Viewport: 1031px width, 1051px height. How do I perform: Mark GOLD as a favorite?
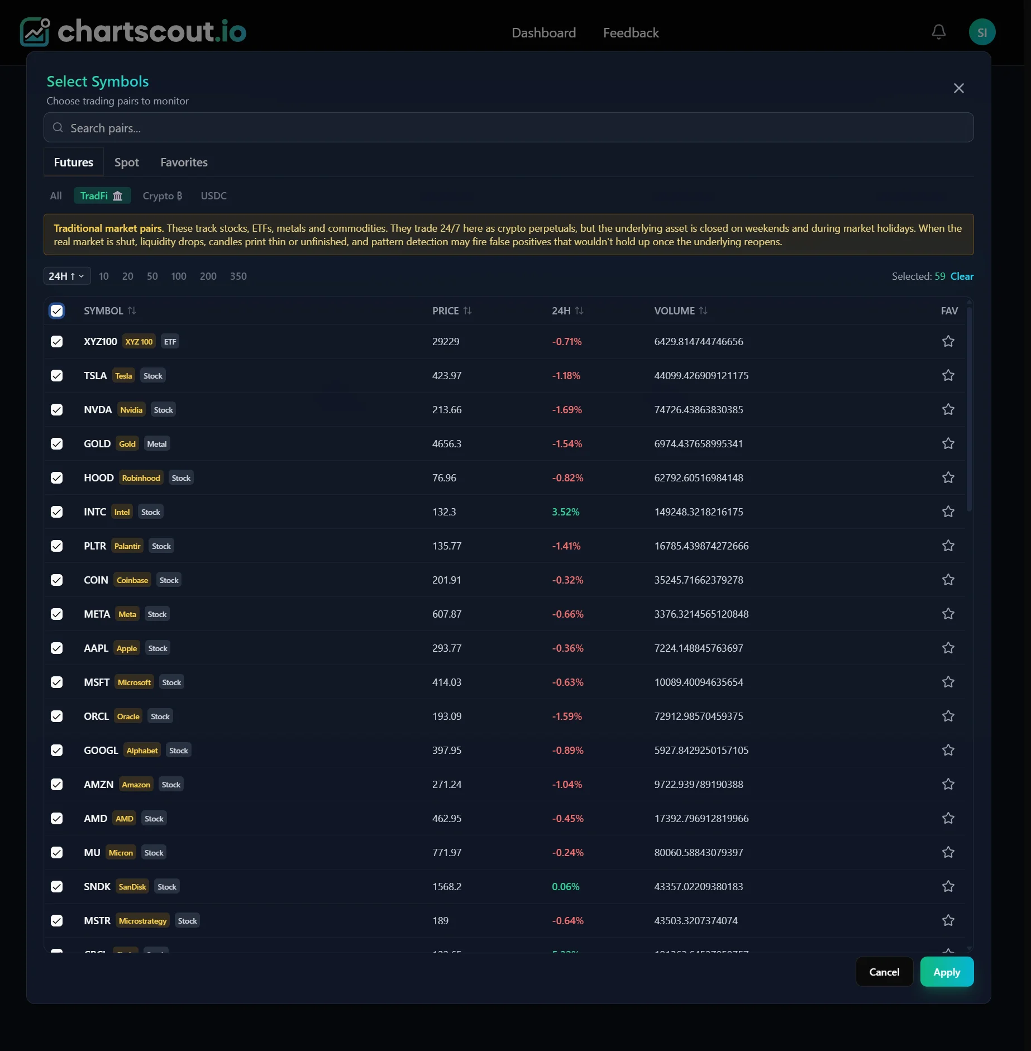point(948,443)
